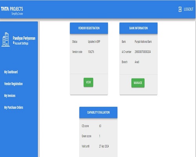
Task: Open Vendor Registration in sidebar
Action: pyautogui.click(x=13, y=84)
